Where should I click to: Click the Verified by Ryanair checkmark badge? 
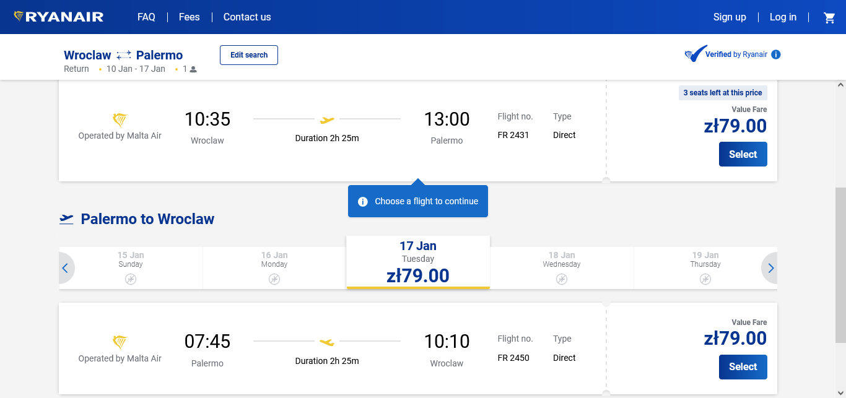tap(696, 54)
